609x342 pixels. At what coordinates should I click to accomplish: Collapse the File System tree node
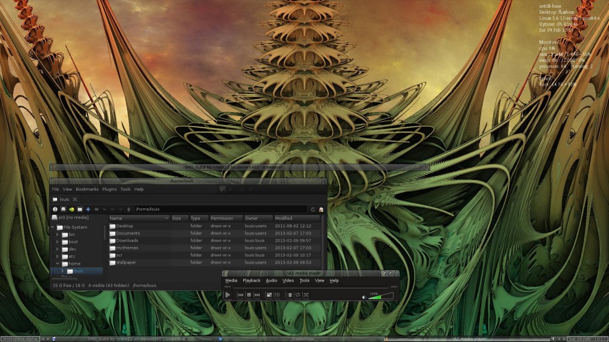coord(52,227)
